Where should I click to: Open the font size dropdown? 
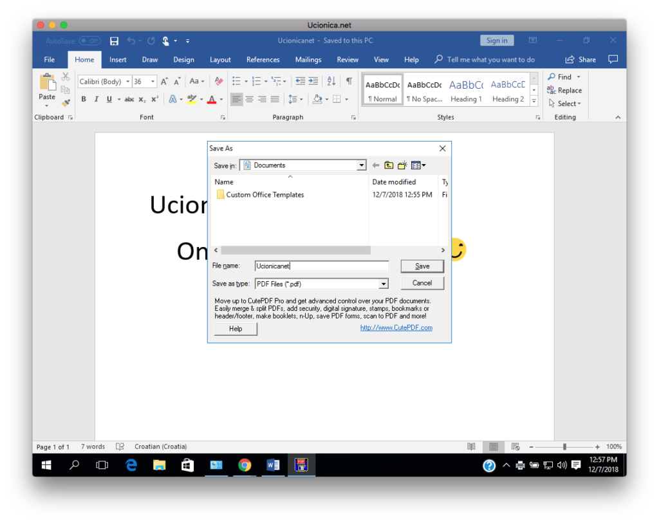pos(153,82)
